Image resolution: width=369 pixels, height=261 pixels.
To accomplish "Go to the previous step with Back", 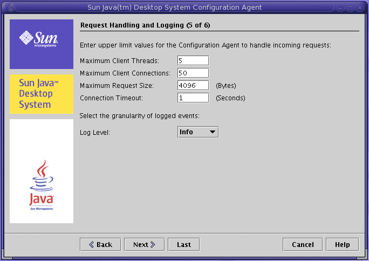I will tap(100, 244).
